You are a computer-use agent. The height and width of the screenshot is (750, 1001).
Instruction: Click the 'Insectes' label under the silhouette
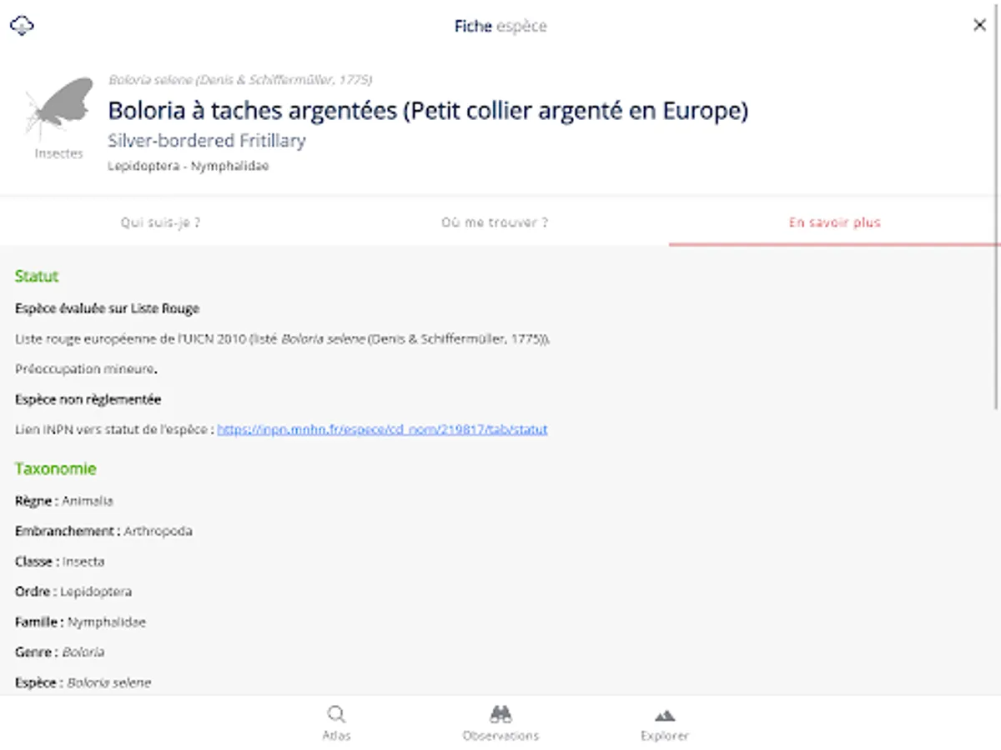[x=58, y=154]
